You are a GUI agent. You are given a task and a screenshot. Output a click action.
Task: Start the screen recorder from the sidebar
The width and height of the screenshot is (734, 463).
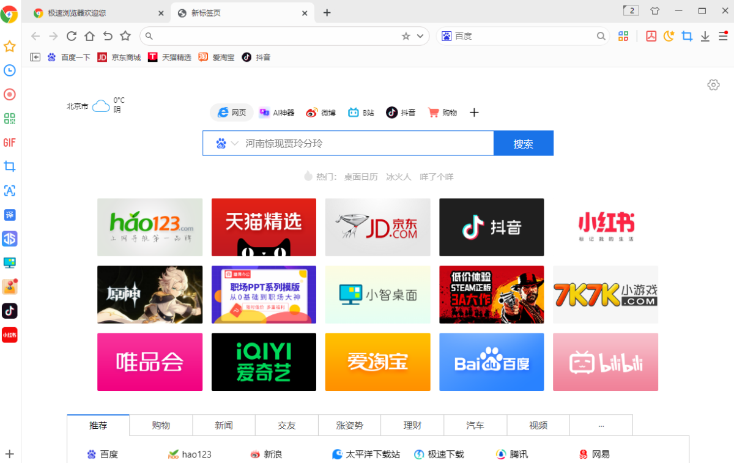tap(9, 94)
